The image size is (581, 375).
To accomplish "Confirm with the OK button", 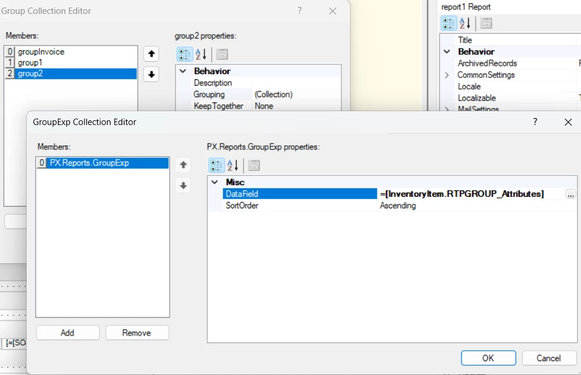I will [x=488, y=358].
